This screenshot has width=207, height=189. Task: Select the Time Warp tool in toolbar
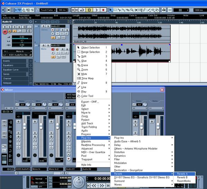[x=140, y=10]
